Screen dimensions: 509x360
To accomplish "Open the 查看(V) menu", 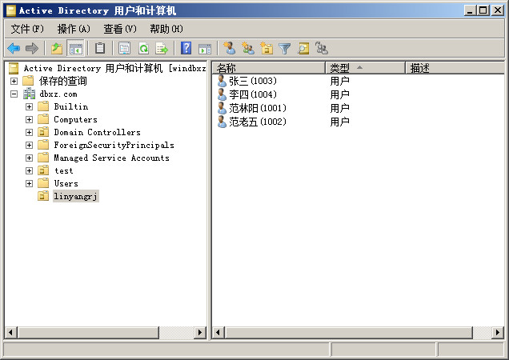I will coord(120,29).
